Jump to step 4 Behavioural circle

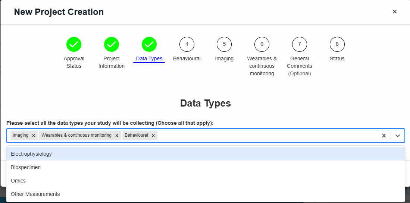click(187, 44)
